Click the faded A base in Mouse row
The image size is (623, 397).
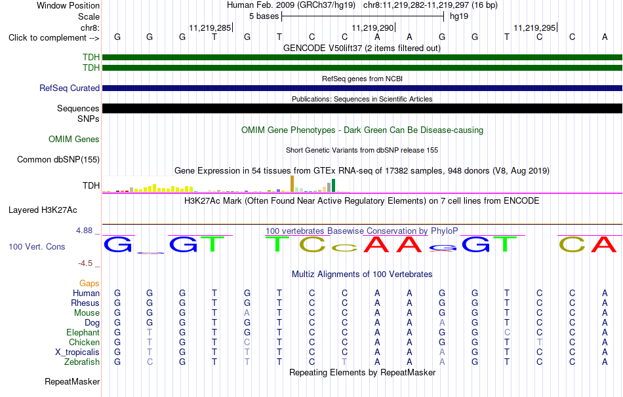coord(247,313)
